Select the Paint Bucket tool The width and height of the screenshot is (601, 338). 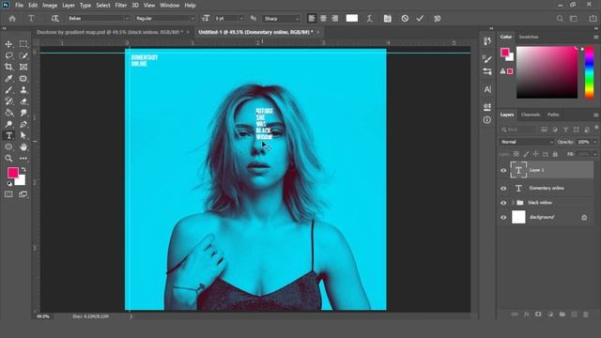tap(8, 113)
